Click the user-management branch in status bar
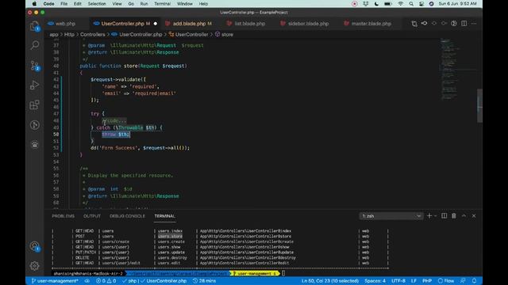 pyautogui.click(x=55, y=281)
